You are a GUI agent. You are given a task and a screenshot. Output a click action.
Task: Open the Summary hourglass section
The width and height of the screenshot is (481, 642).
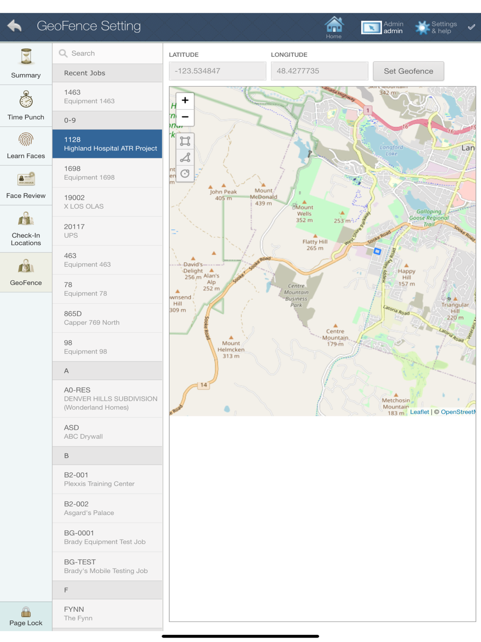(x=26, y=64)
